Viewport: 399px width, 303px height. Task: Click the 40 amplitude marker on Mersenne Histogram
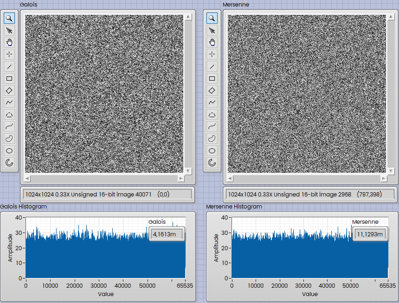(225, 218)
